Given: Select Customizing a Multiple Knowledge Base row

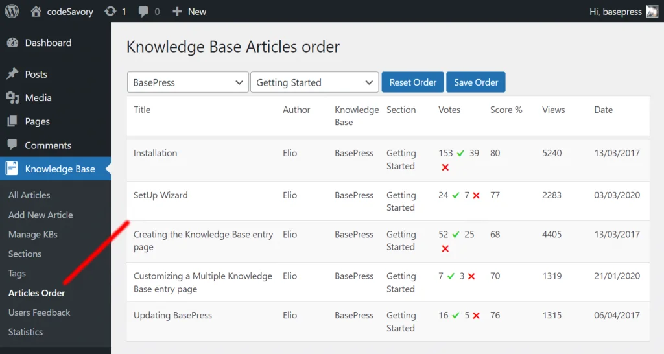Looking at the screenshot, I should (x=388, y=283).
